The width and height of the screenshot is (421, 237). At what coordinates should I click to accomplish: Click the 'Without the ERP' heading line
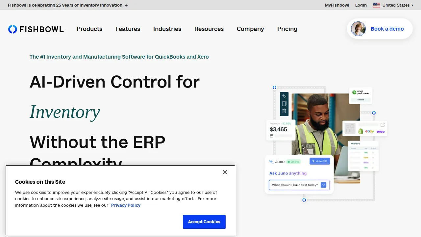pyautogui.click(x=97, y=142)
